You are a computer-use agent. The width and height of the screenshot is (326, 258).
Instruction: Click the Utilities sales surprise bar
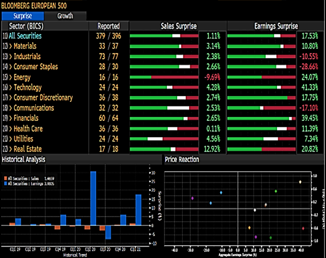click(164, 139)
